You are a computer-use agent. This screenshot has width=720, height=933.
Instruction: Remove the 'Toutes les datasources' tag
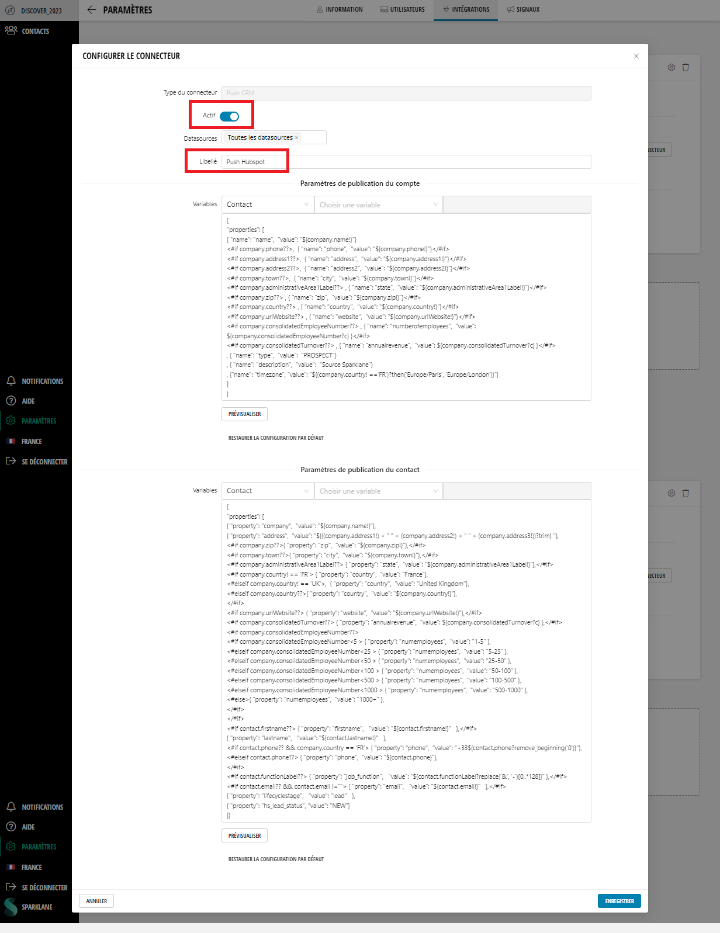tap(296, 138)
